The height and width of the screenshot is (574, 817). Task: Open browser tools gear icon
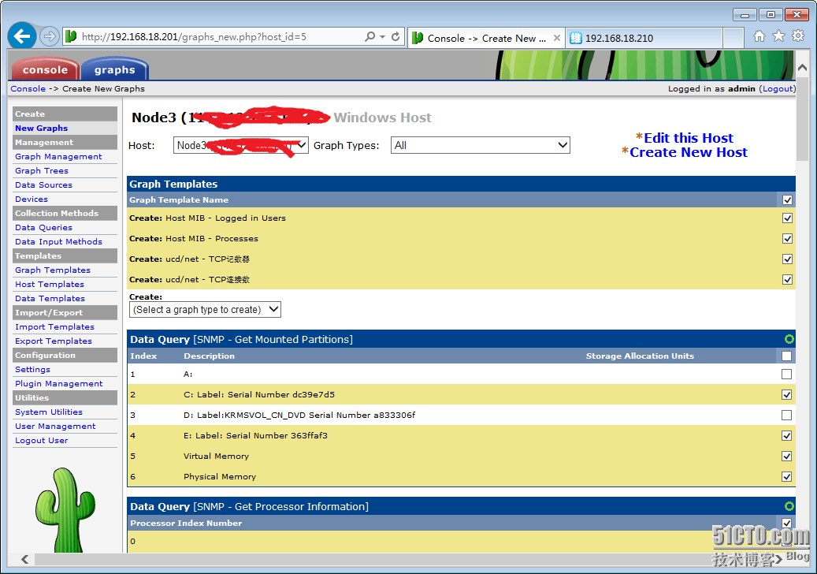798,36
